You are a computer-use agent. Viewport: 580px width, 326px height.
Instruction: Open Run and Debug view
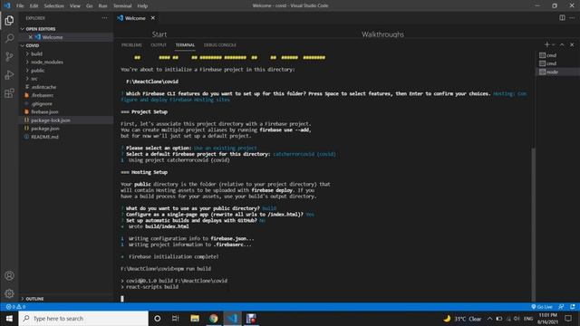point(9,74)
